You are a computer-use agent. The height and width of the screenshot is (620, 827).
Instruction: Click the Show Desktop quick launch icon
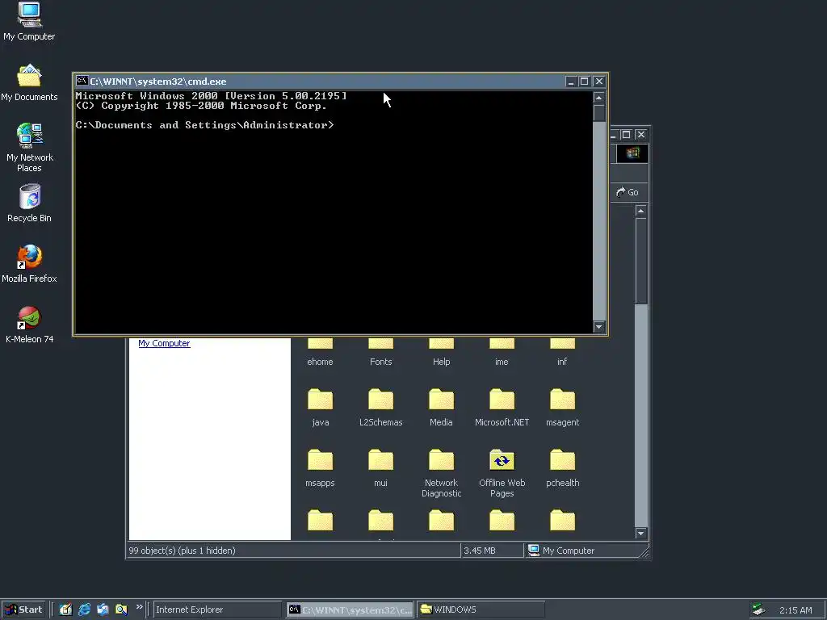pyautogui.click(x=65, y=610)
